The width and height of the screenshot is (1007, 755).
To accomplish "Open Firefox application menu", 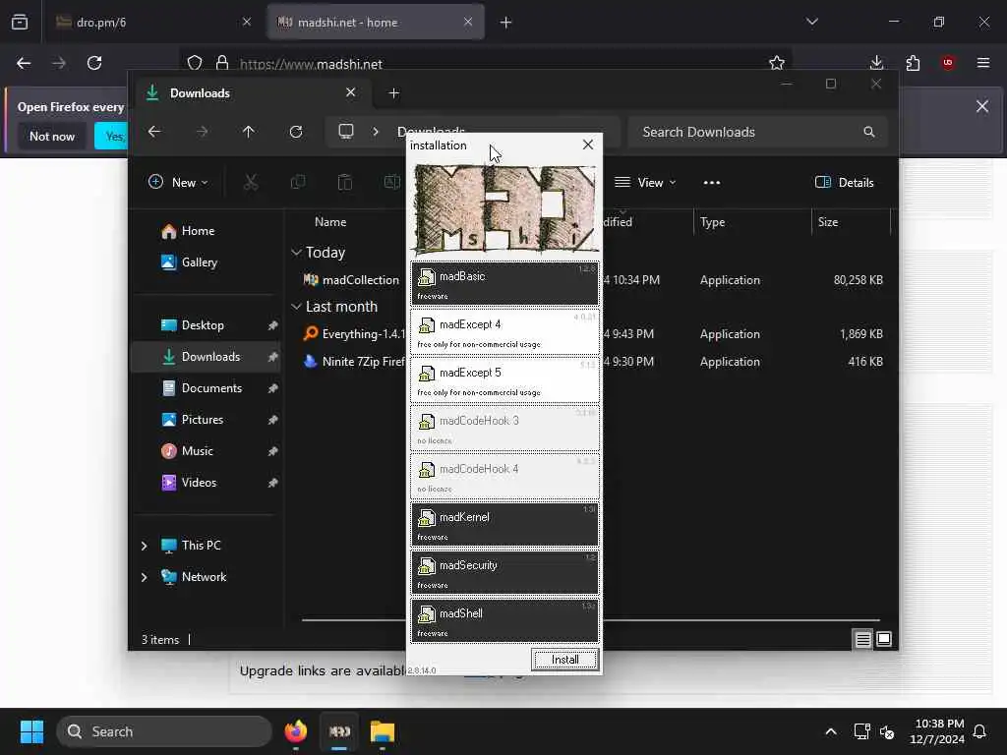I will click(x=983, y=63).
